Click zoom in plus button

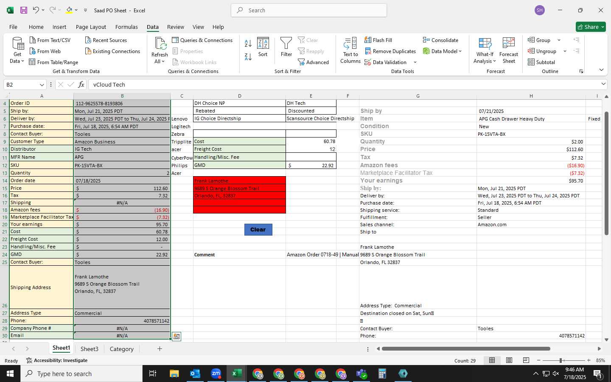tap(589, 360)
